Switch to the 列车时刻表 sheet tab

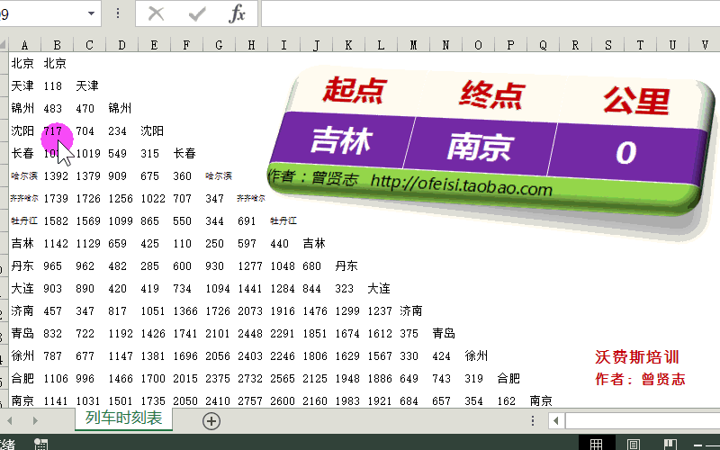[x=123, y=418]
